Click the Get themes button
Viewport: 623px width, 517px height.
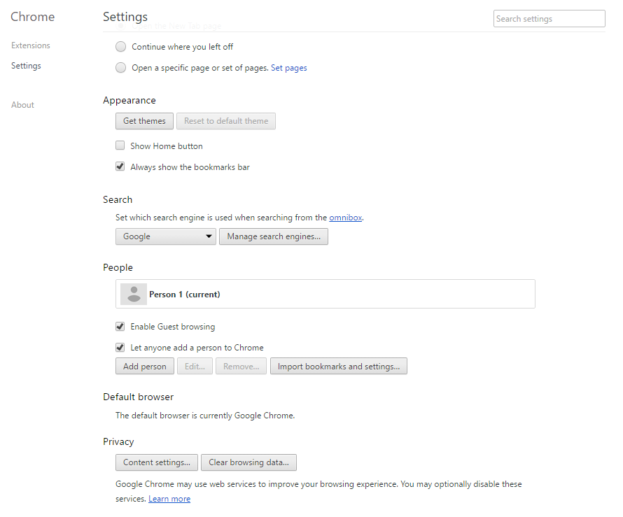144,121
